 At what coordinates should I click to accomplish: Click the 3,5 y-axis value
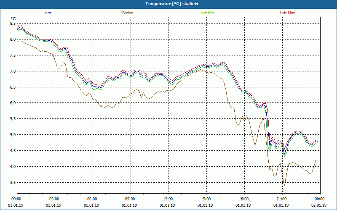13,183
